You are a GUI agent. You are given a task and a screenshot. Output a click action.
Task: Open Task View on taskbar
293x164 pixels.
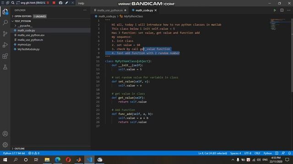coord(36,160)
